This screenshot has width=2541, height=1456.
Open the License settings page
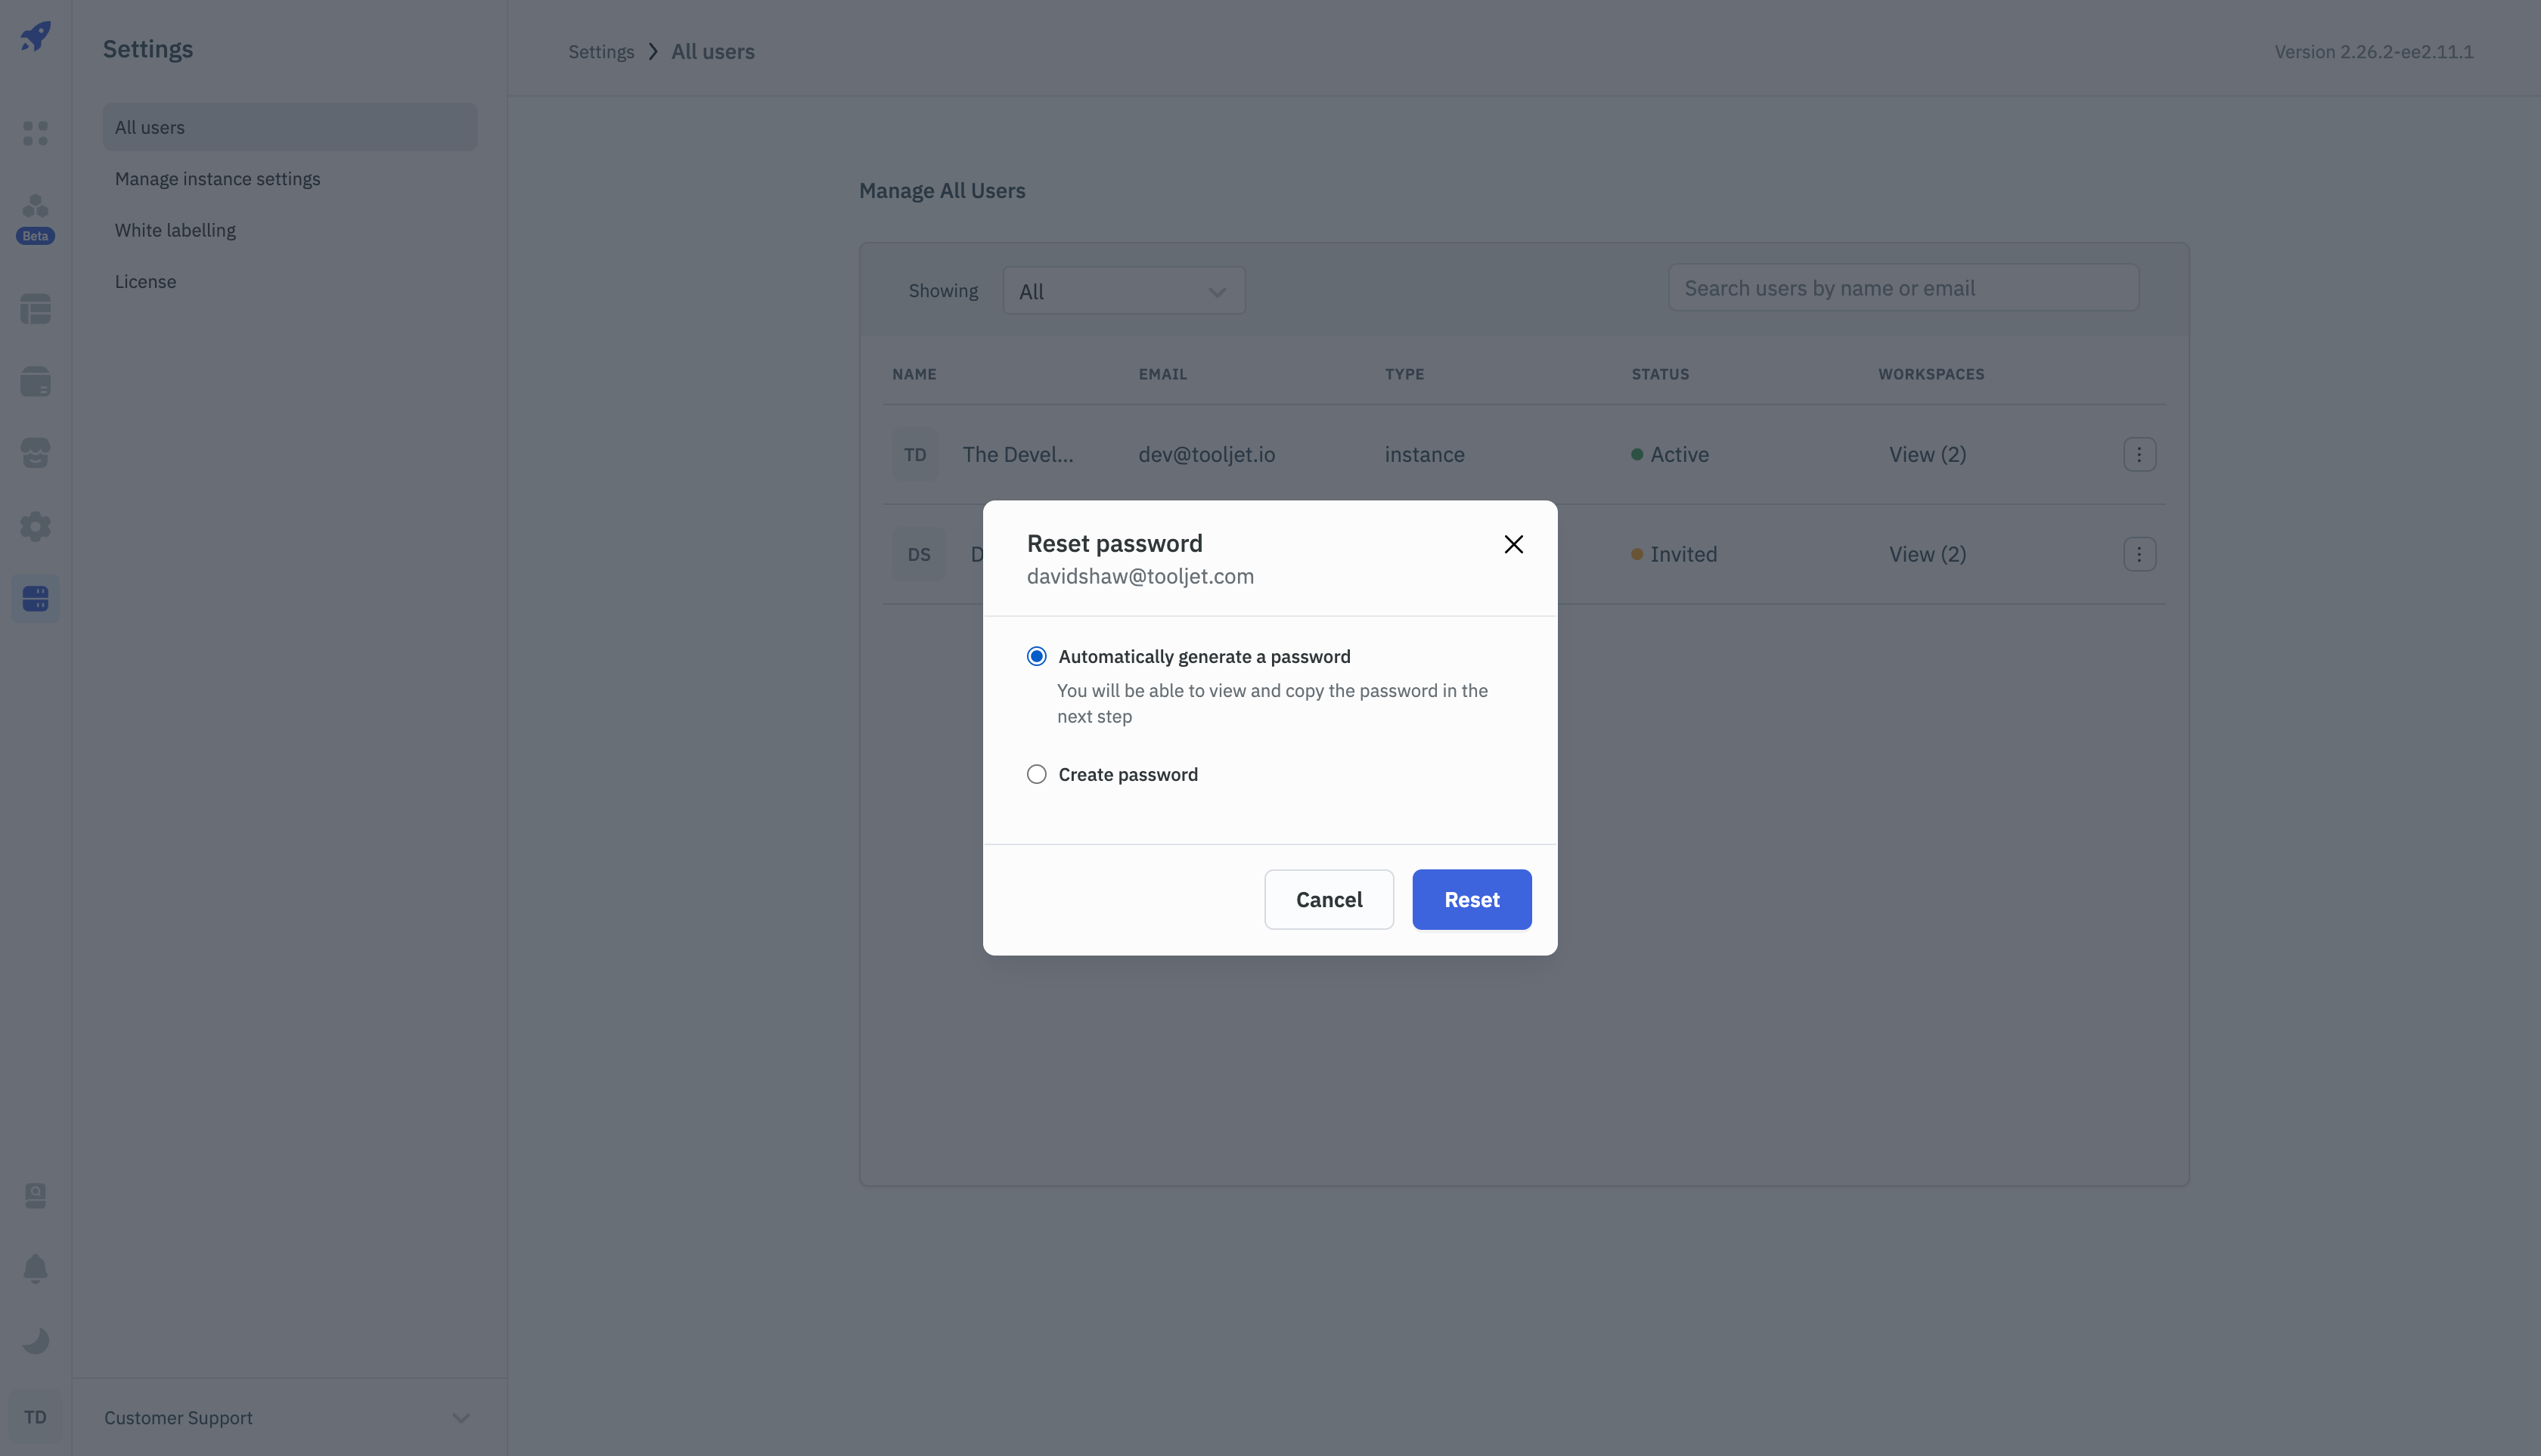(145, 282)
